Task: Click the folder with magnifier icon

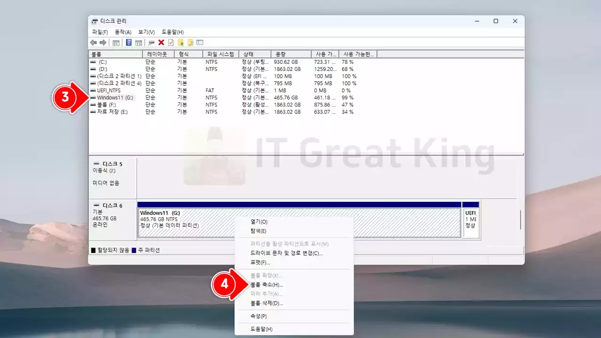Action: tap(190, 42)
